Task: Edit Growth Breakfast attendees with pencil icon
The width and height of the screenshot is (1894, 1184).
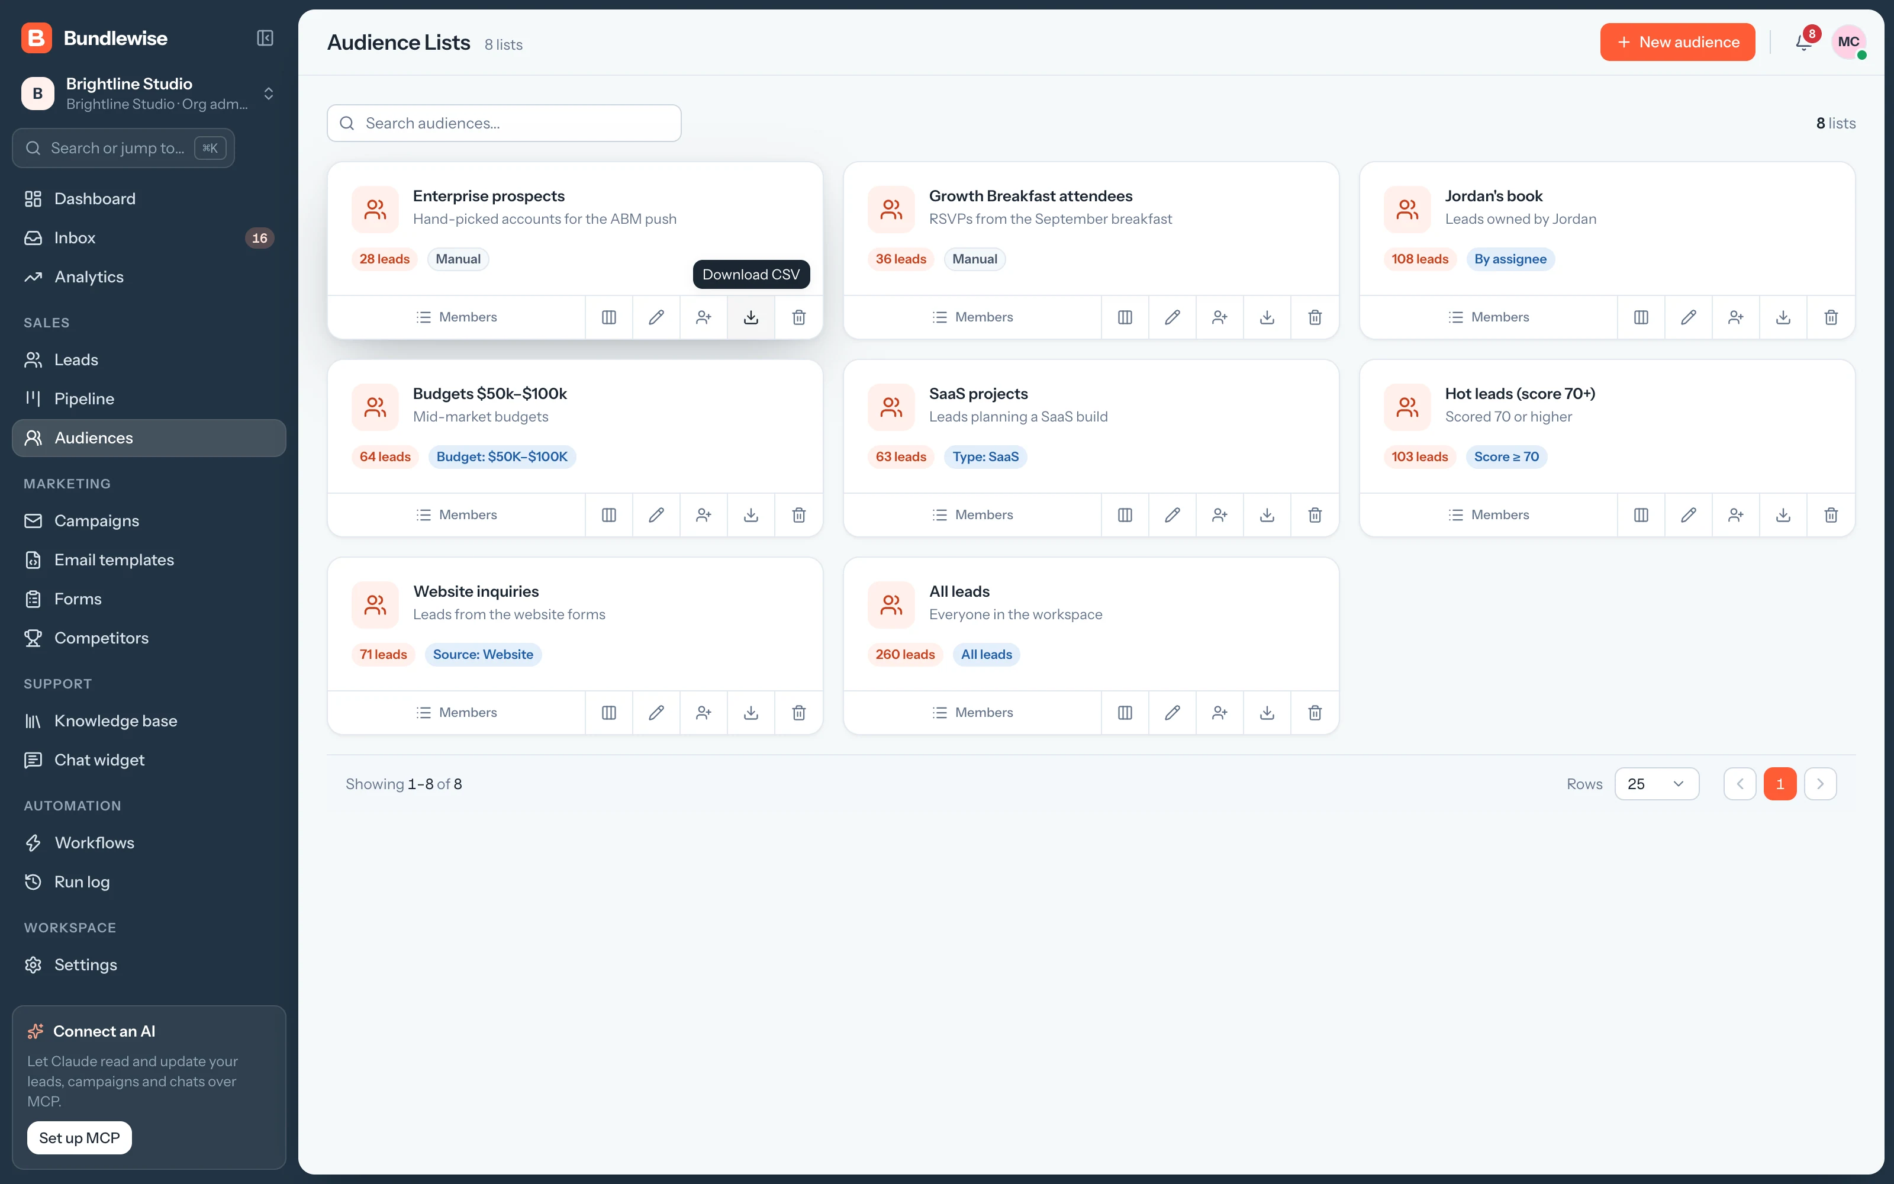Action: pos(1172,317)
